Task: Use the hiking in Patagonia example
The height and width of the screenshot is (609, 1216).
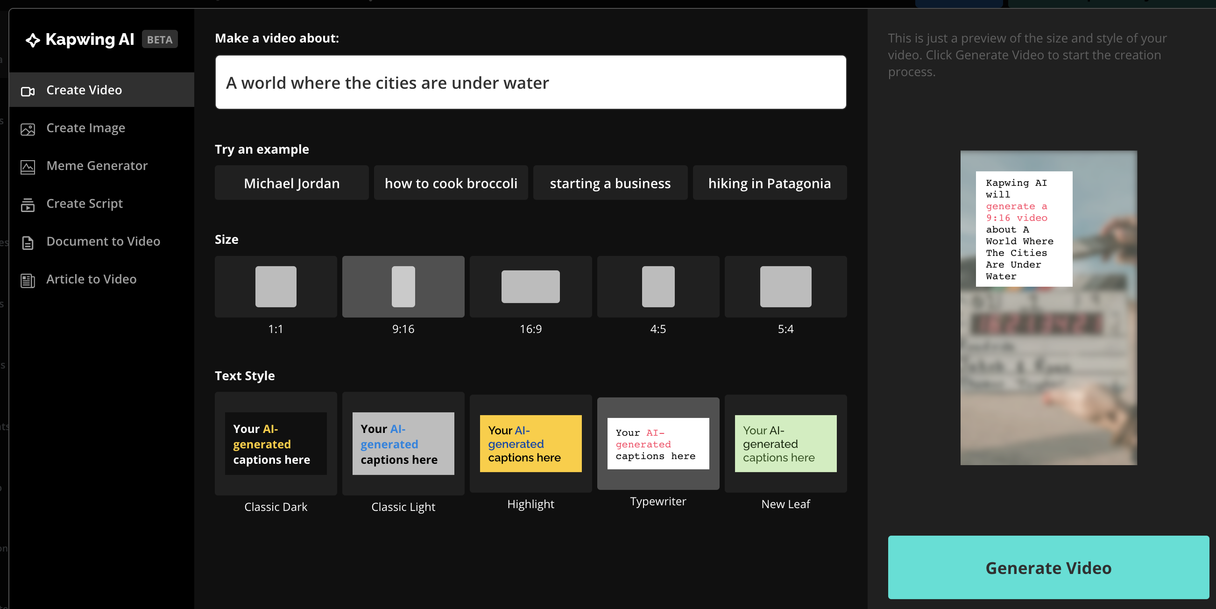Action: (x=770, y=183)
